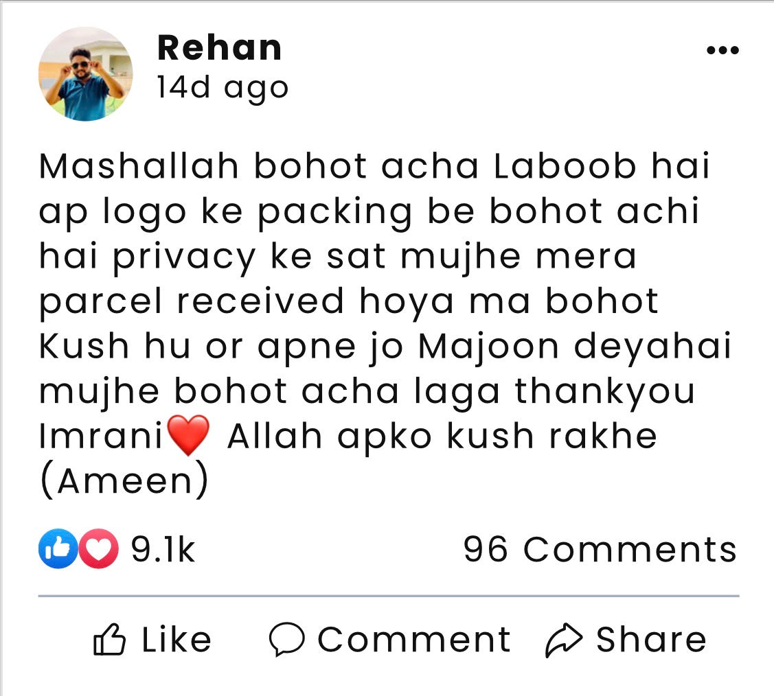Click the speech bubble Comment icon

point(286,640)
